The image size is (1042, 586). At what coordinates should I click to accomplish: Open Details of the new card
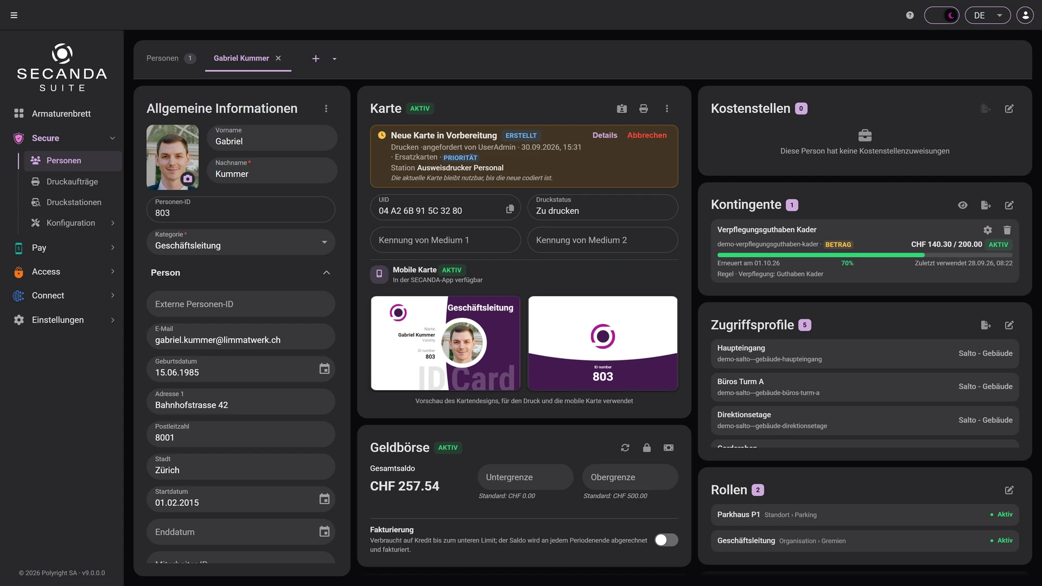(605, 135)
